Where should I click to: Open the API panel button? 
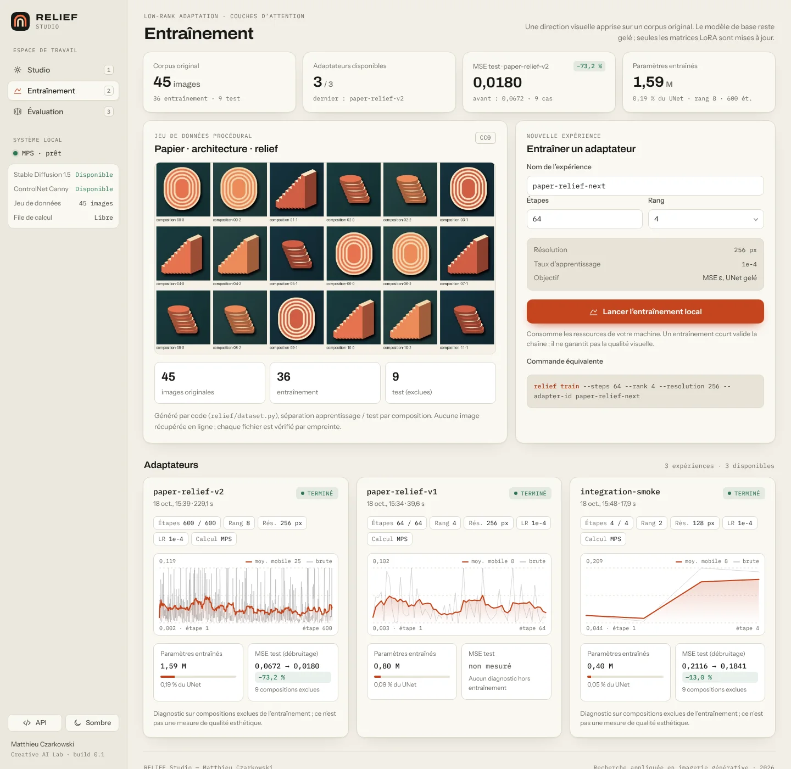(35, 723)
